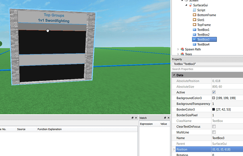Click 1v1 Swordfighting text on the board
243x156 pixels.
[54, 20]
